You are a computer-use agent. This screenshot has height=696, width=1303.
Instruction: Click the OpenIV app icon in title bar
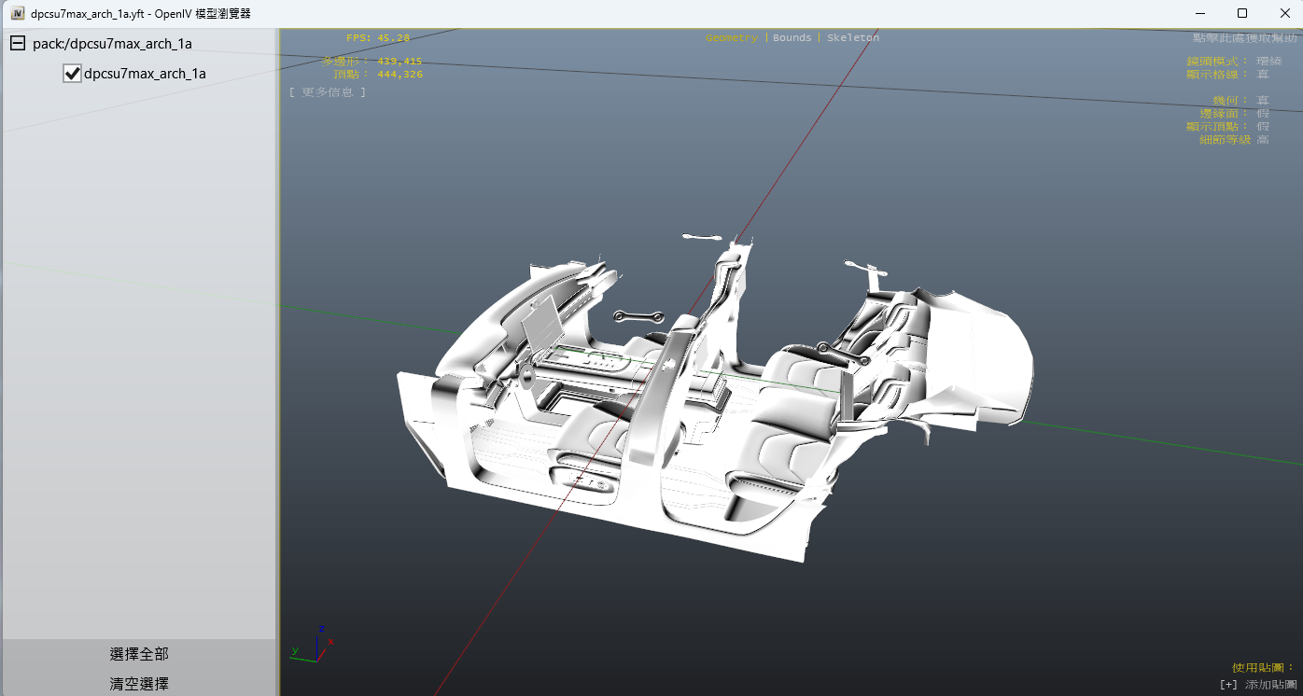tap(17, 14)
